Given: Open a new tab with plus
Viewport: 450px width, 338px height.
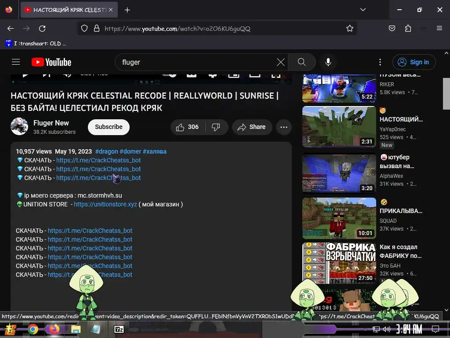Looking at the screenshot, I should 127,10.
